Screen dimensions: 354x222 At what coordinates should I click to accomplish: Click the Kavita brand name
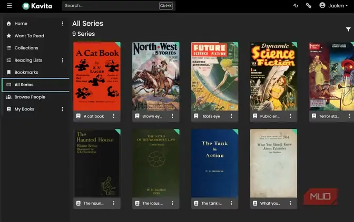coord(42,6)
